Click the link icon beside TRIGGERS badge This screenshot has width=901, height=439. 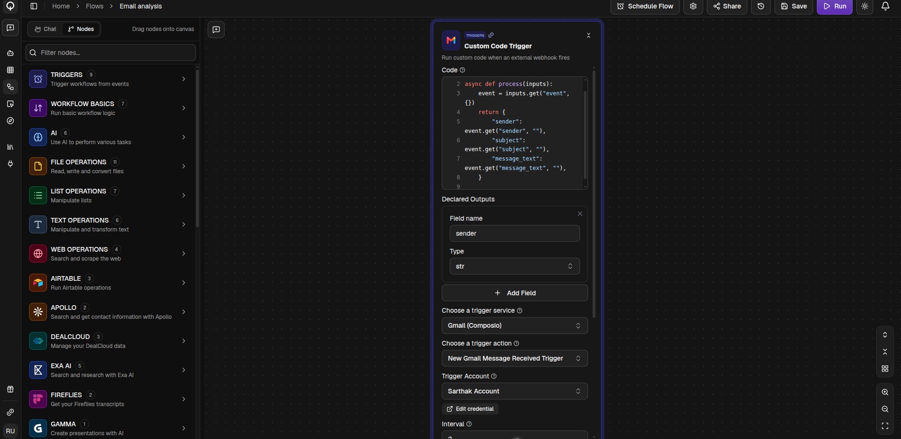(x=491, y=35)
